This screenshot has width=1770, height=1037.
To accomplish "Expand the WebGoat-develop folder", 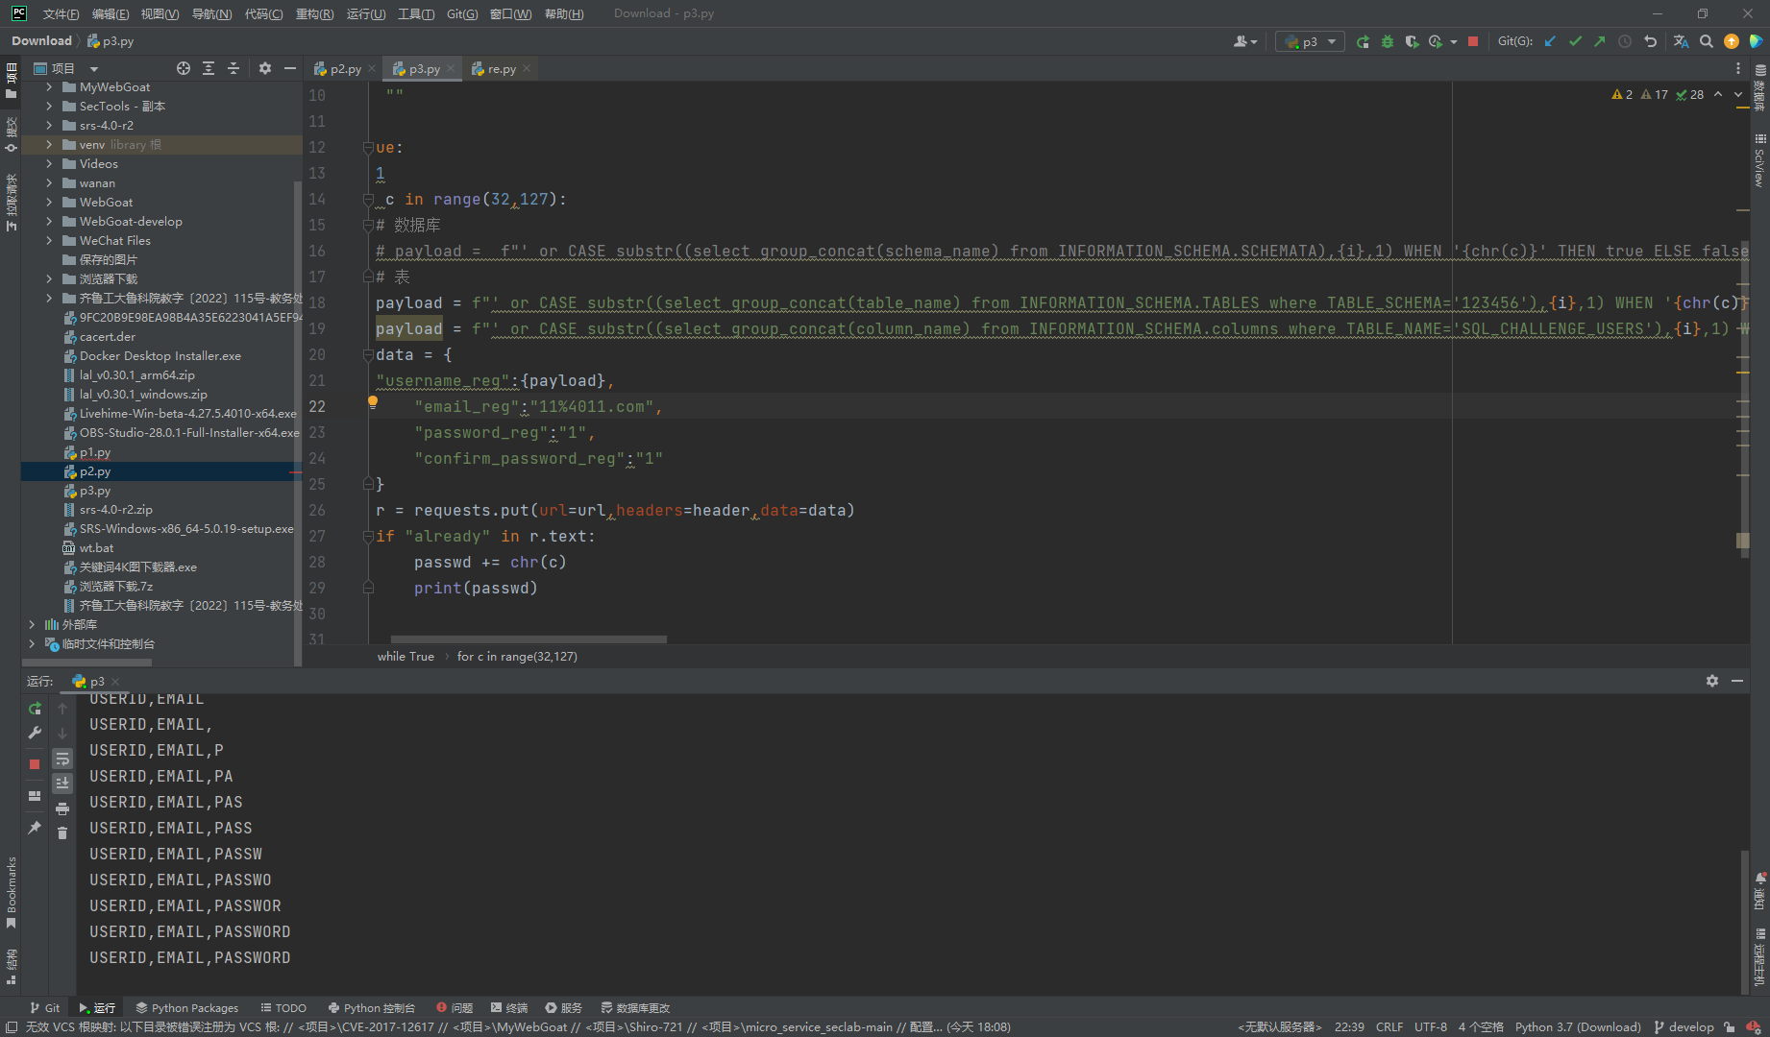I will point(49,222).
